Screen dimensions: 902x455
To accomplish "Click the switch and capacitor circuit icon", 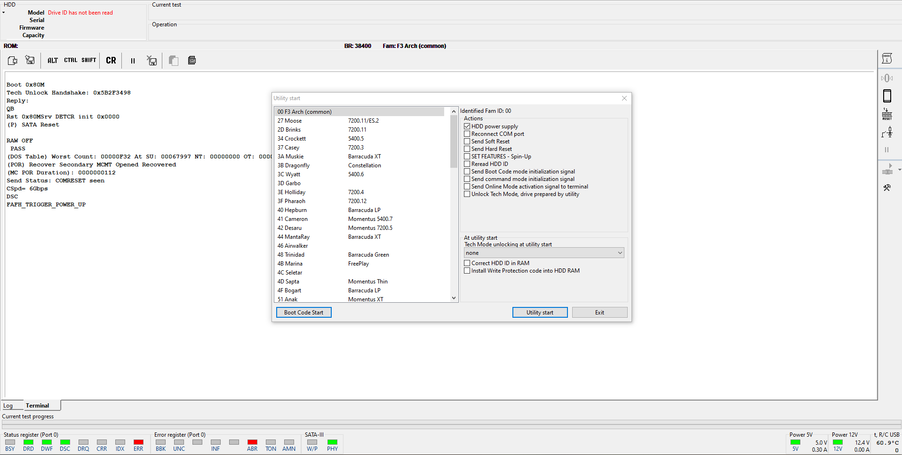I will click(887, 133).
